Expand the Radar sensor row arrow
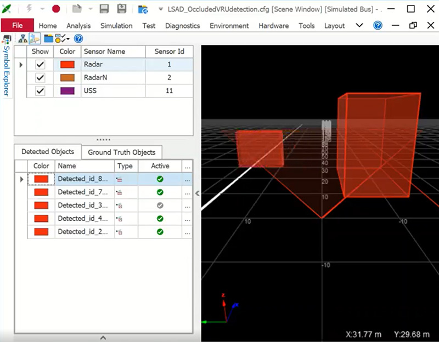 point(21,65)
